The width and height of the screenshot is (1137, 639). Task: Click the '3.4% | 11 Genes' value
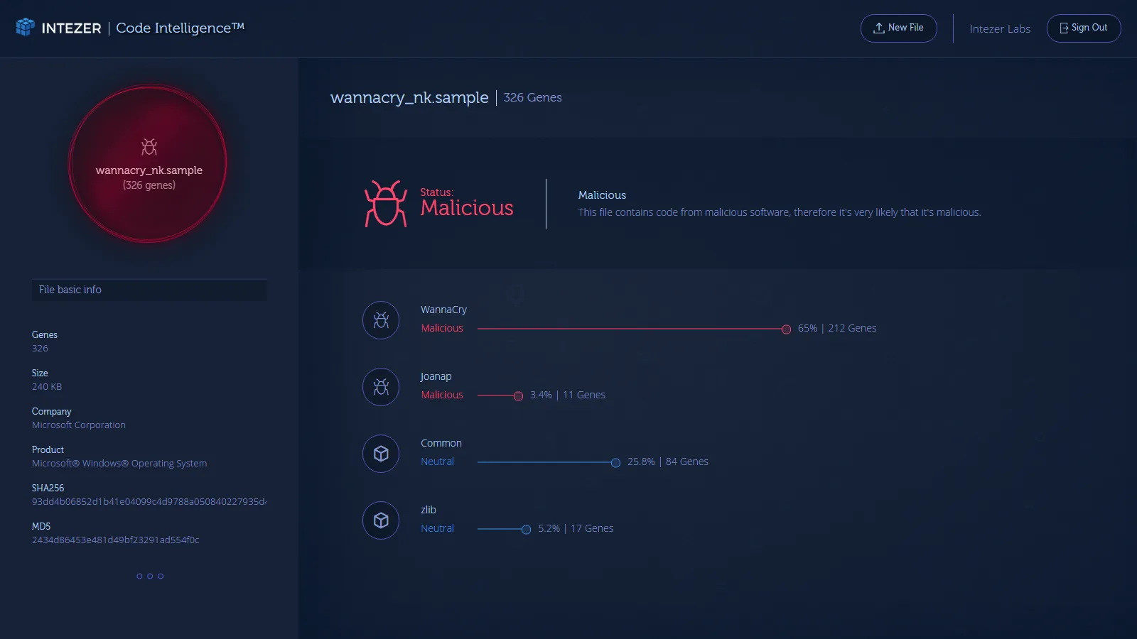(568, 395)
